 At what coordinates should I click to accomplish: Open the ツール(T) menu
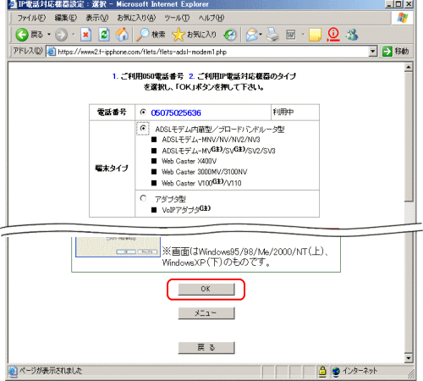(177, 18)
